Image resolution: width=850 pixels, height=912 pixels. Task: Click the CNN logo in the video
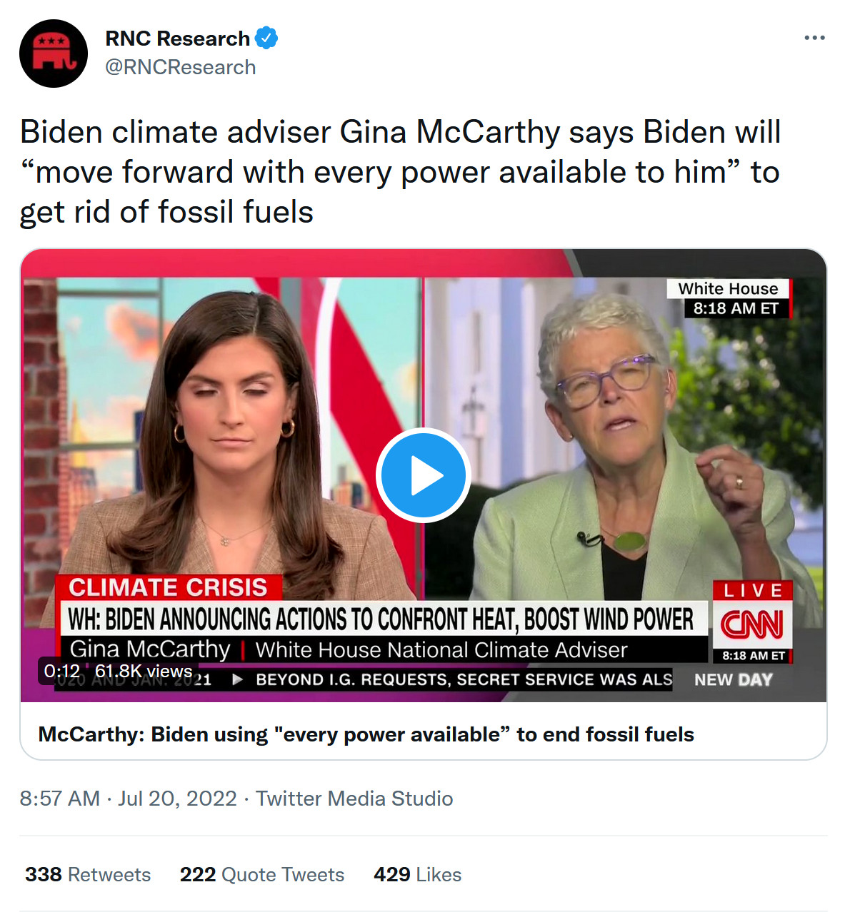(752, 625)
